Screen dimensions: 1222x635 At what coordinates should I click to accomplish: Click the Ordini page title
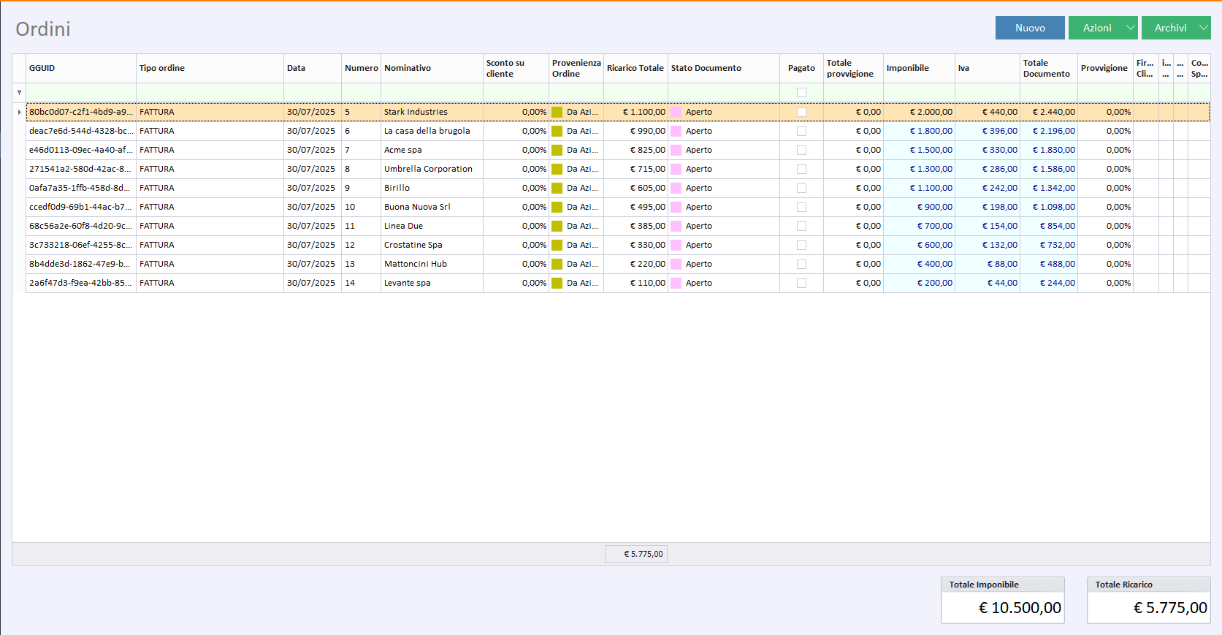coord(43,29)
